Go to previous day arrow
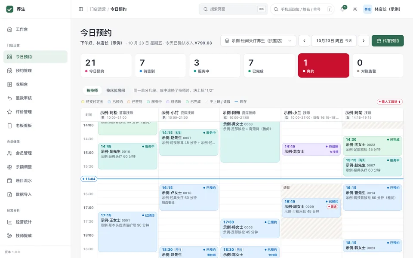The image size is (413, 258). point(304,41)
